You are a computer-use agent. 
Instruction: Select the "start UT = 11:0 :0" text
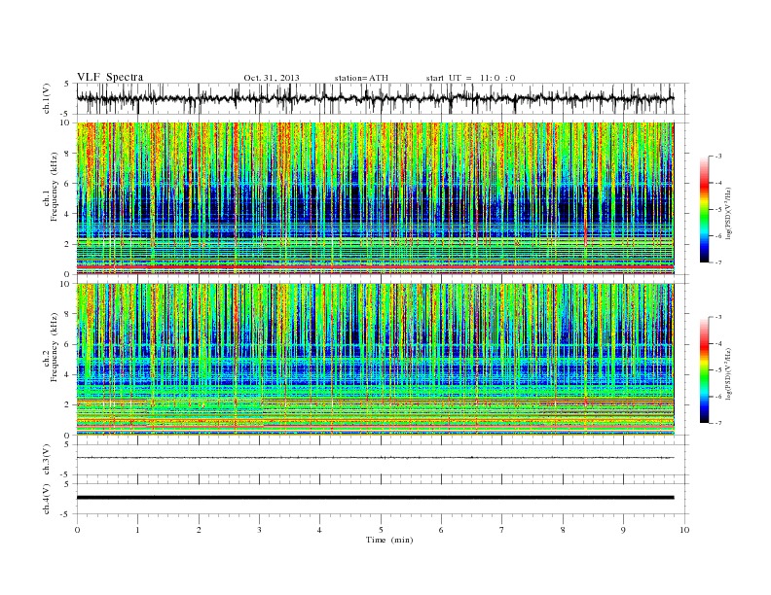pos(470,78)
